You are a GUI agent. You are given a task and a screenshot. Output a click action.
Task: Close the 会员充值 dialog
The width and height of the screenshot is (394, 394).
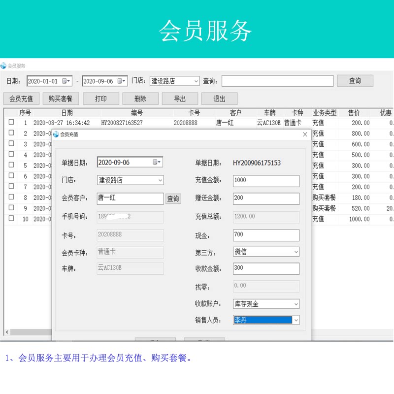point(305,134)
